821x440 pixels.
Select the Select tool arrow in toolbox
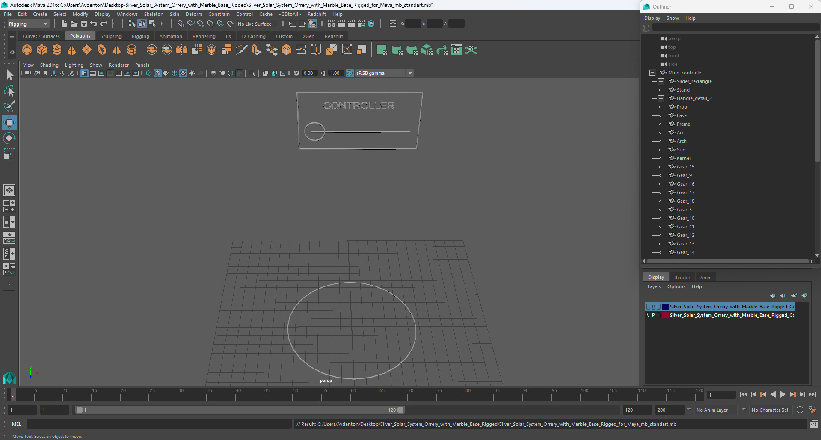9,75
